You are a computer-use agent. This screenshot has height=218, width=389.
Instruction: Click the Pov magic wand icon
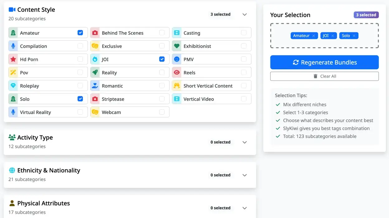[13, 72]
